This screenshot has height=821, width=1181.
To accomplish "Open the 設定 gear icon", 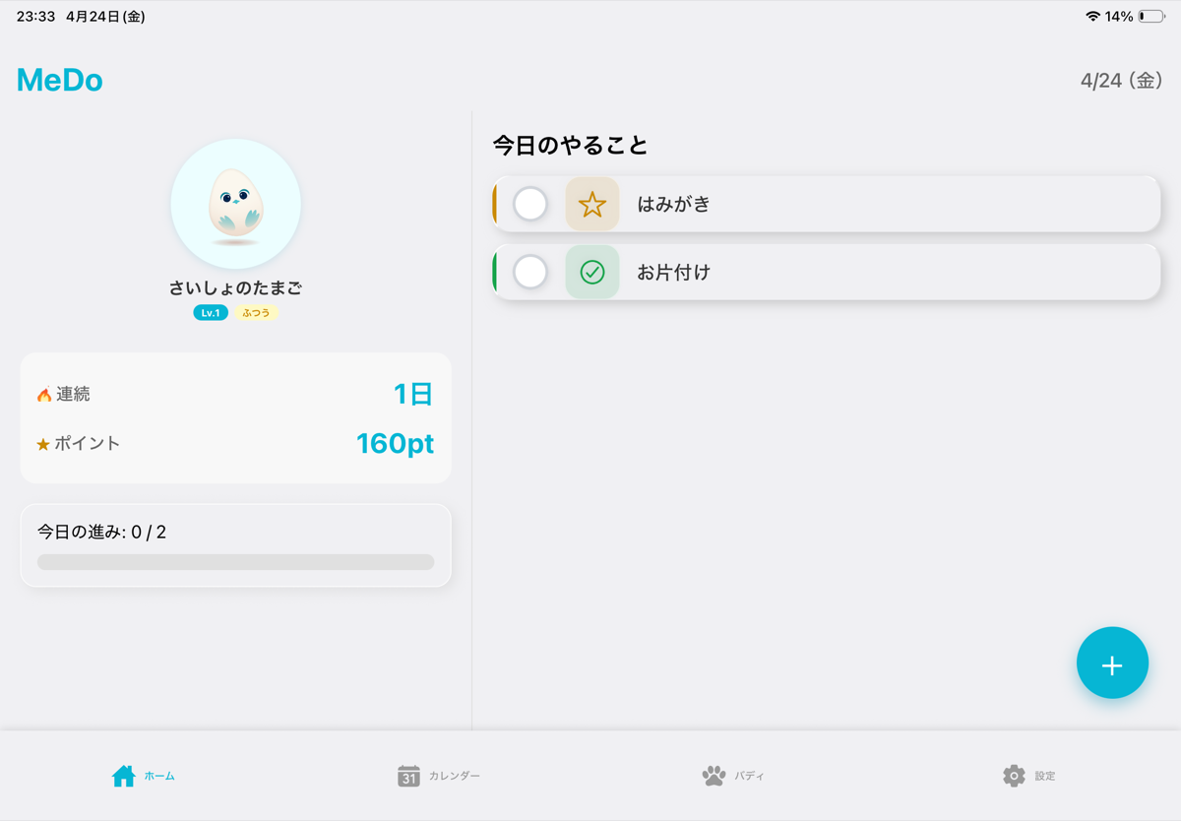I will pyautogui.click(x=1013, y=775).
